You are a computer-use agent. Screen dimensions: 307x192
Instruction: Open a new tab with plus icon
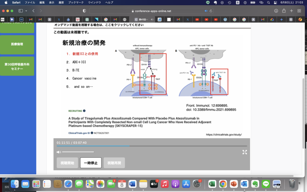(291, 11)
